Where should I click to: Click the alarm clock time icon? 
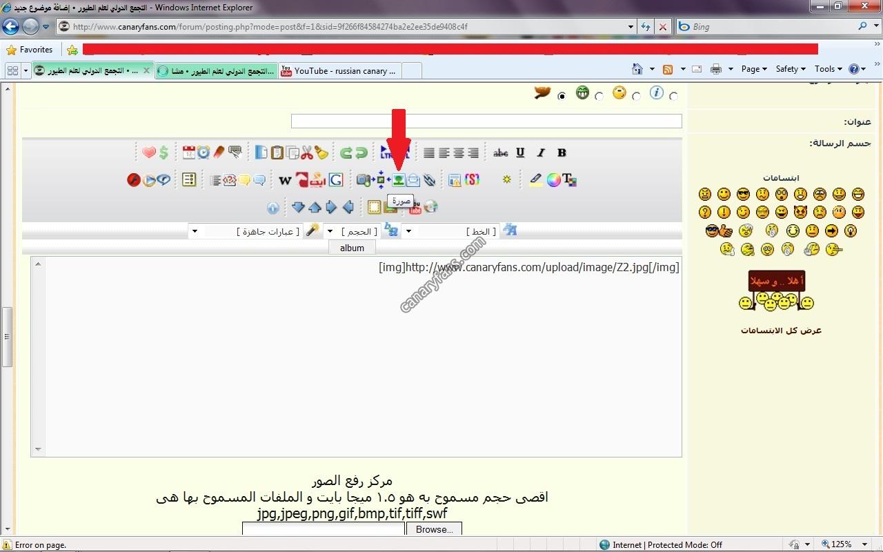[204, 152]
